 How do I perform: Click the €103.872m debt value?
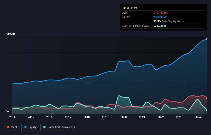point(160,13)
